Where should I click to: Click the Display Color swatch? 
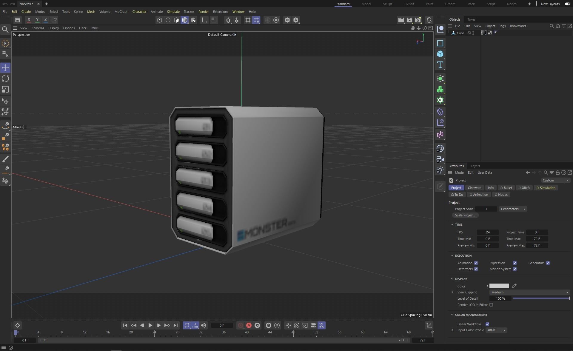(499, 286)
